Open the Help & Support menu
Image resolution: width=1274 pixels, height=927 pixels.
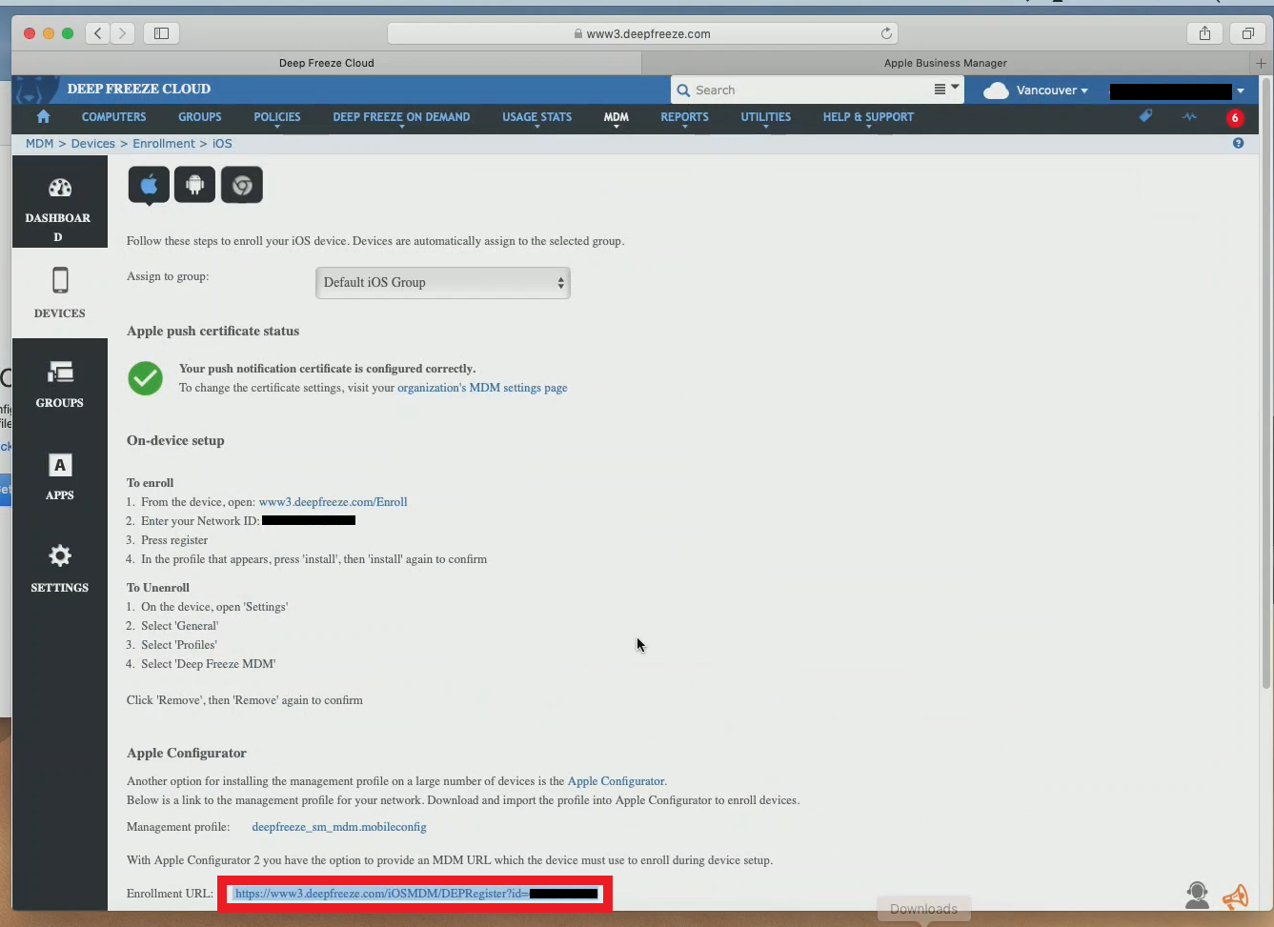[x=868, y=117]
